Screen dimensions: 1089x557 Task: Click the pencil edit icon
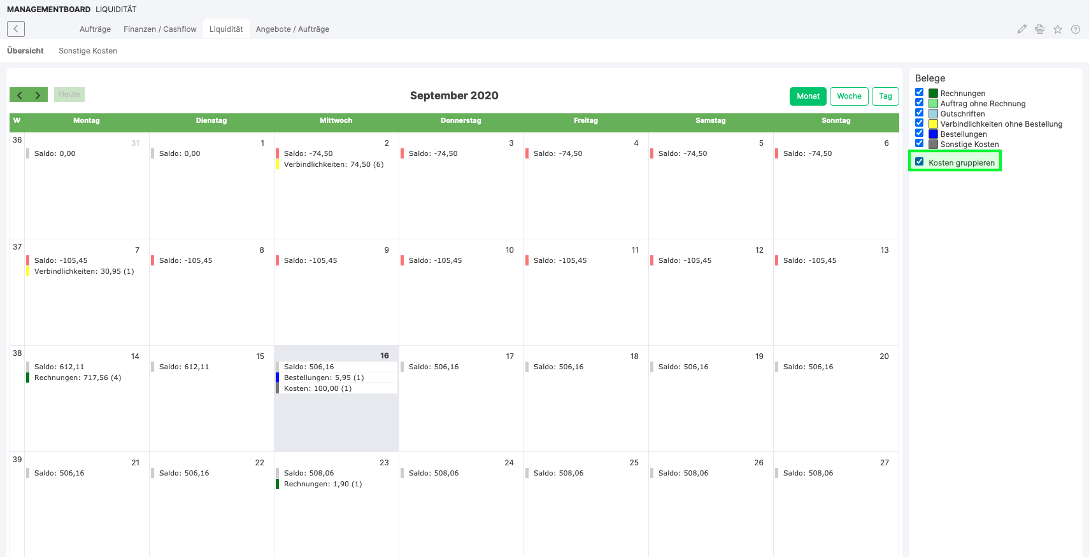tap(1021, 29)
